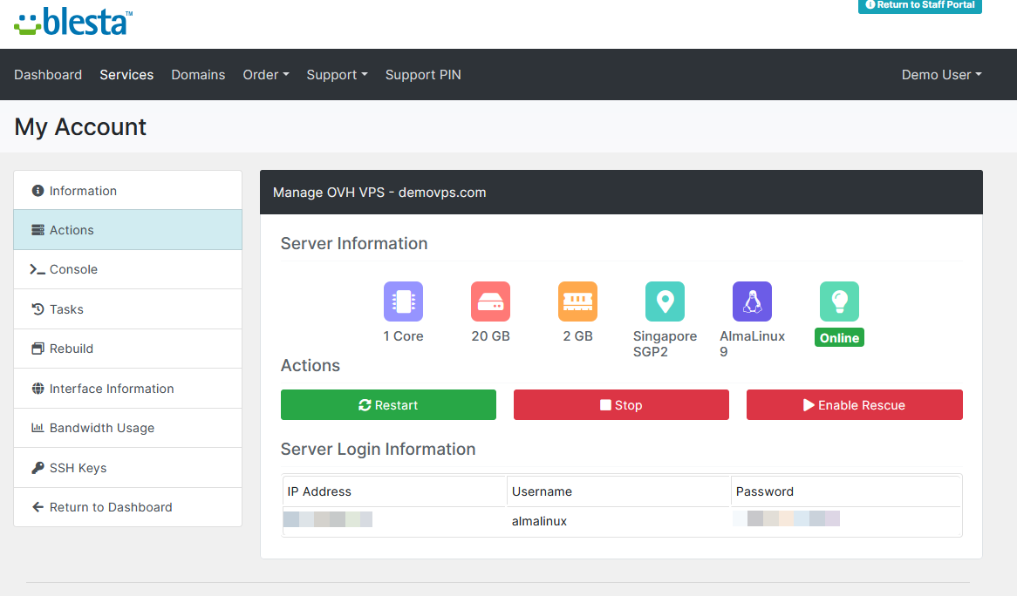Go to Dashboard in the top navigation
The image size is (1017, 596).
tap(48, 75)
